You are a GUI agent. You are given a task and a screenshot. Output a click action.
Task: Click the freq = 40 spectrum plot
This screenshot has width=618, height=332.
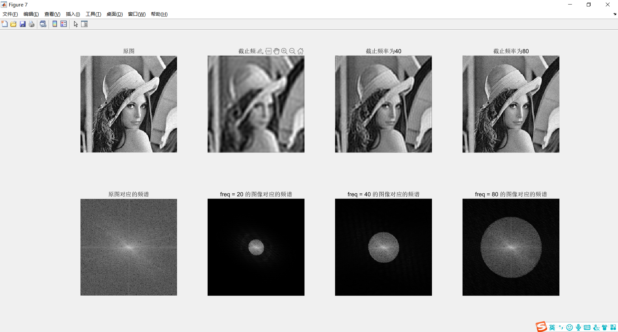pyautogui.click(x=383, y=247)
